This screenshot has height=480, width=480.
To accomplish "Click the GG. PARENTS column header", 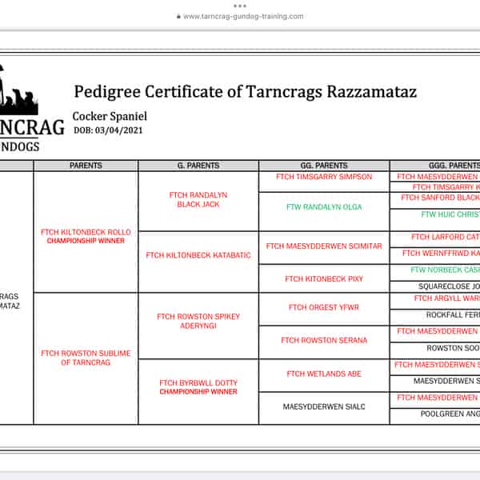I will click(x=324, y=166).
